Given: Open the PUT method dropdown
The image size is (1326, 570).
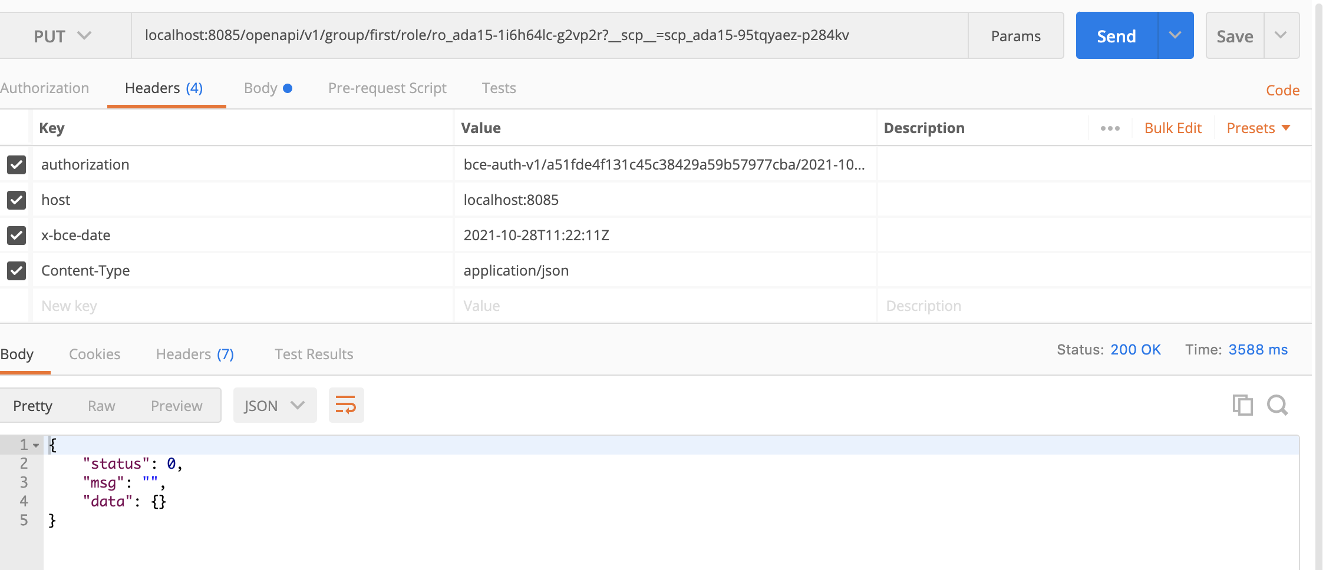Looking at the screenshot, I should click(62, 36).
